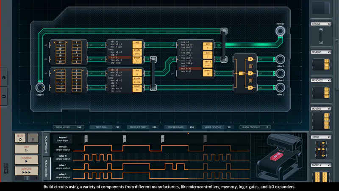Select the bridge between the two MC4000 chips

pyautogui.click(x=153, y=73)
